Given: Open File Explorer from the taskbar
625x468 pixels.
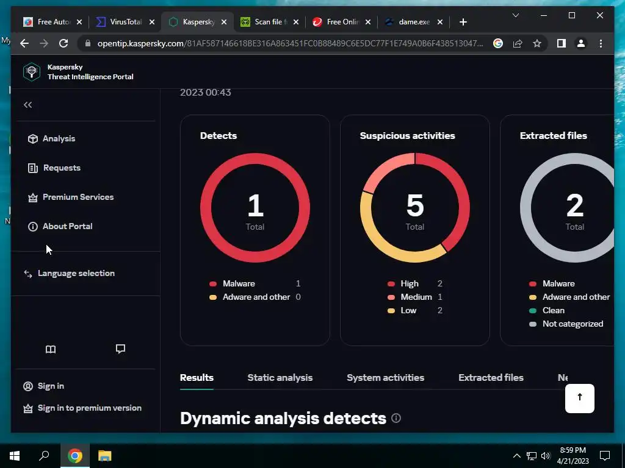Looking at the screenshot, I should click(104, 456).
